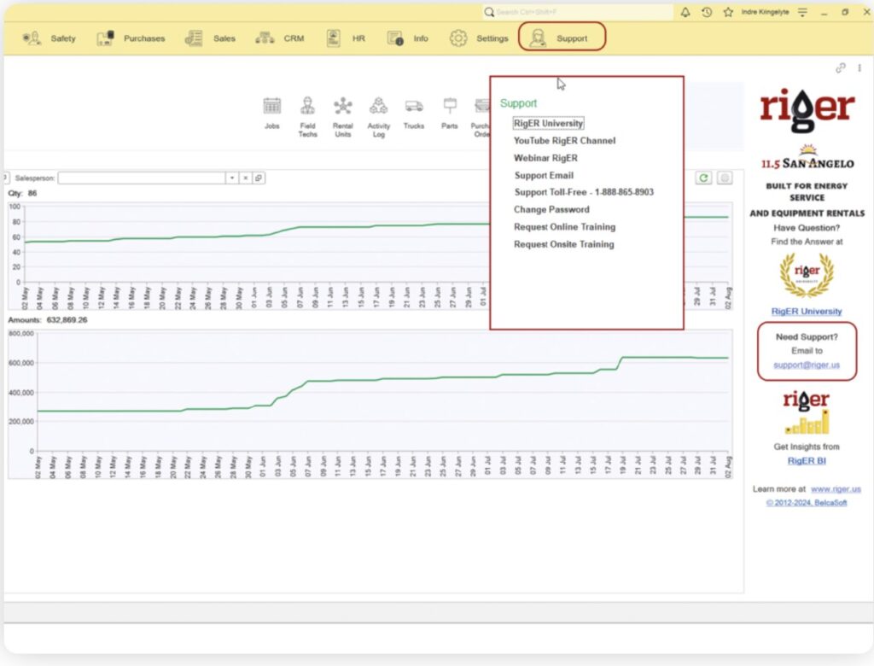This screenshot has width=874, height=666.
Task: Click the notification bell icon
Action: coord(685,13)
